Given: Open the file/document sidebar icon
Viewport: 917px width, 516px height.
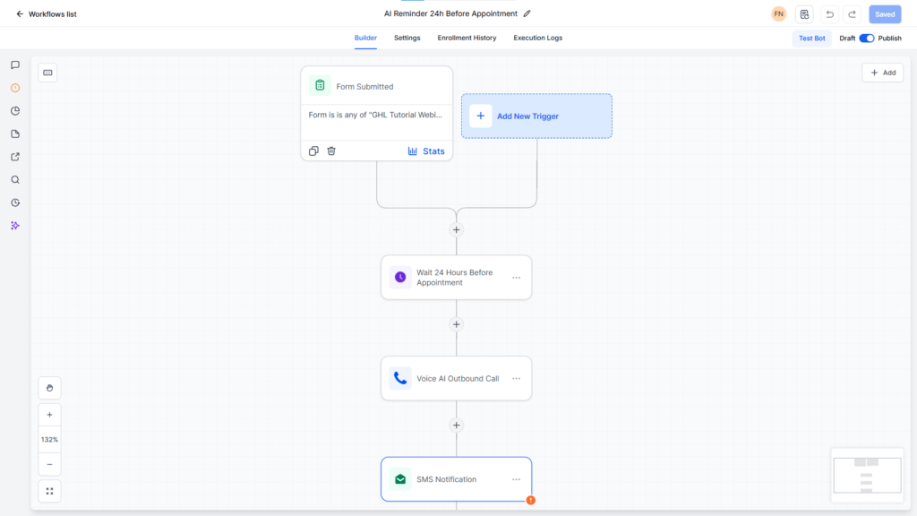Looking at the screenshot, I should pos(15,134).
